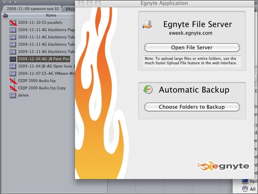Click the Egnyte Application title bar

(x=164, y=3)
